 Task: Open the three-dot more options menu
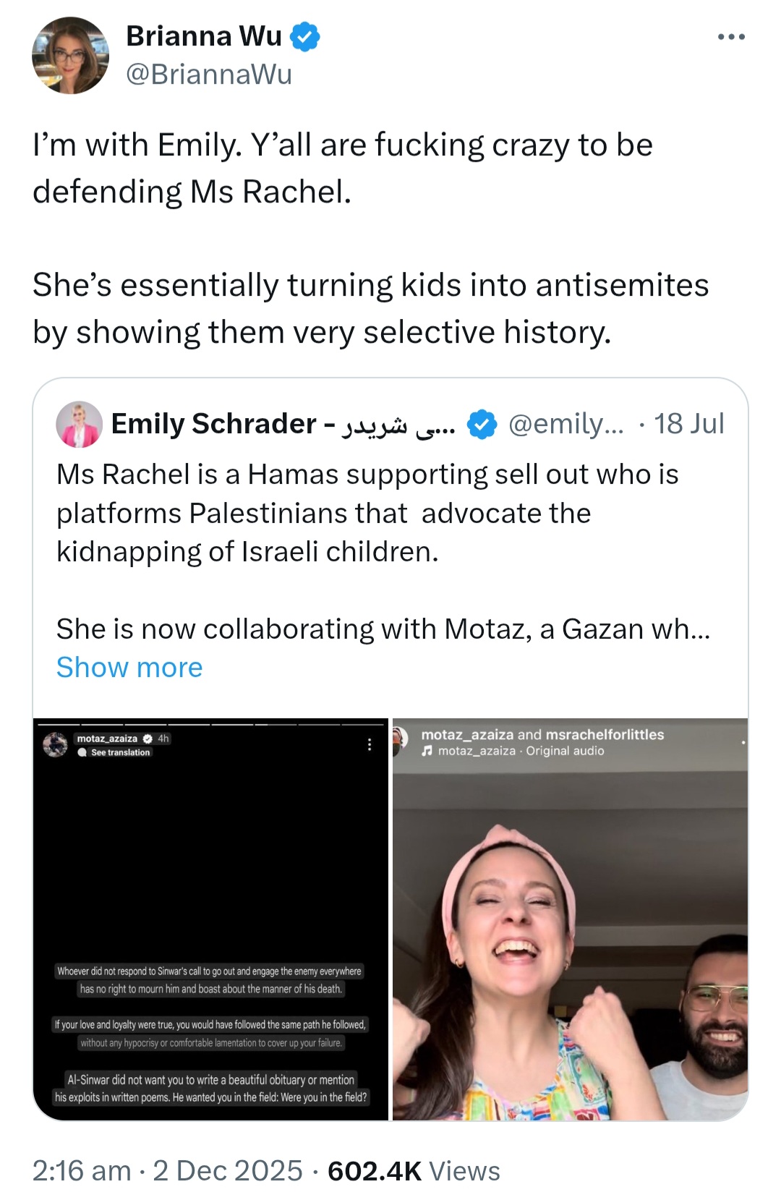tap(731, 37)
